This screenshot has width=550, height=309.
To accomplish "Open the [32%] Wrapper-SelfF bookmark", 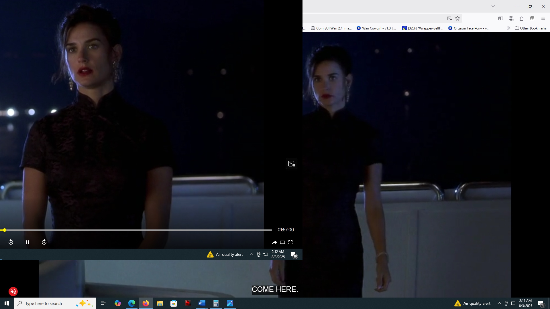I will click(423, 28).
